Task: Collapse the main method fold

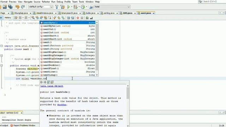Action: click(1, 65)
